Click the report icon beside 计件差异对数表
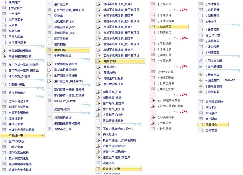Image resolution: width=243 pixels, height=175 pixels. pyautogui.click(x=153, y=100)
